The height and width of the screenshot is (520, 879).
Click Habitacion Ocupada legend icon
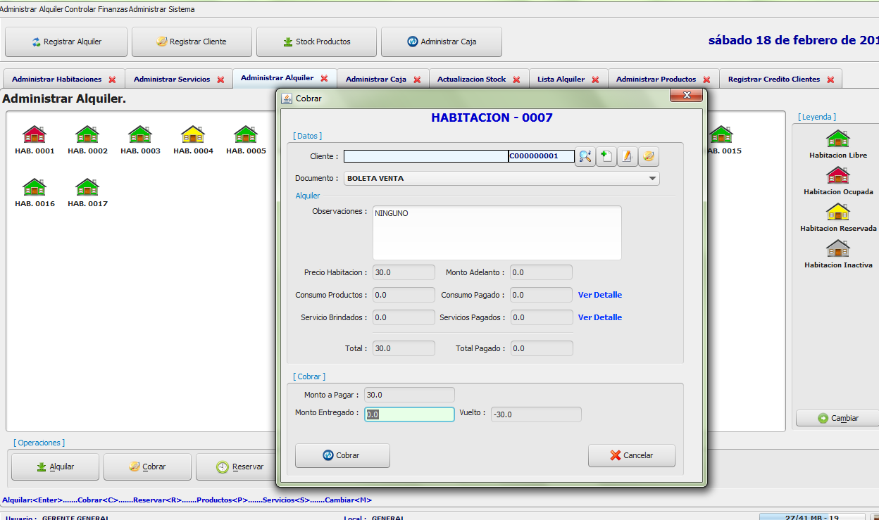coord(838,175)
